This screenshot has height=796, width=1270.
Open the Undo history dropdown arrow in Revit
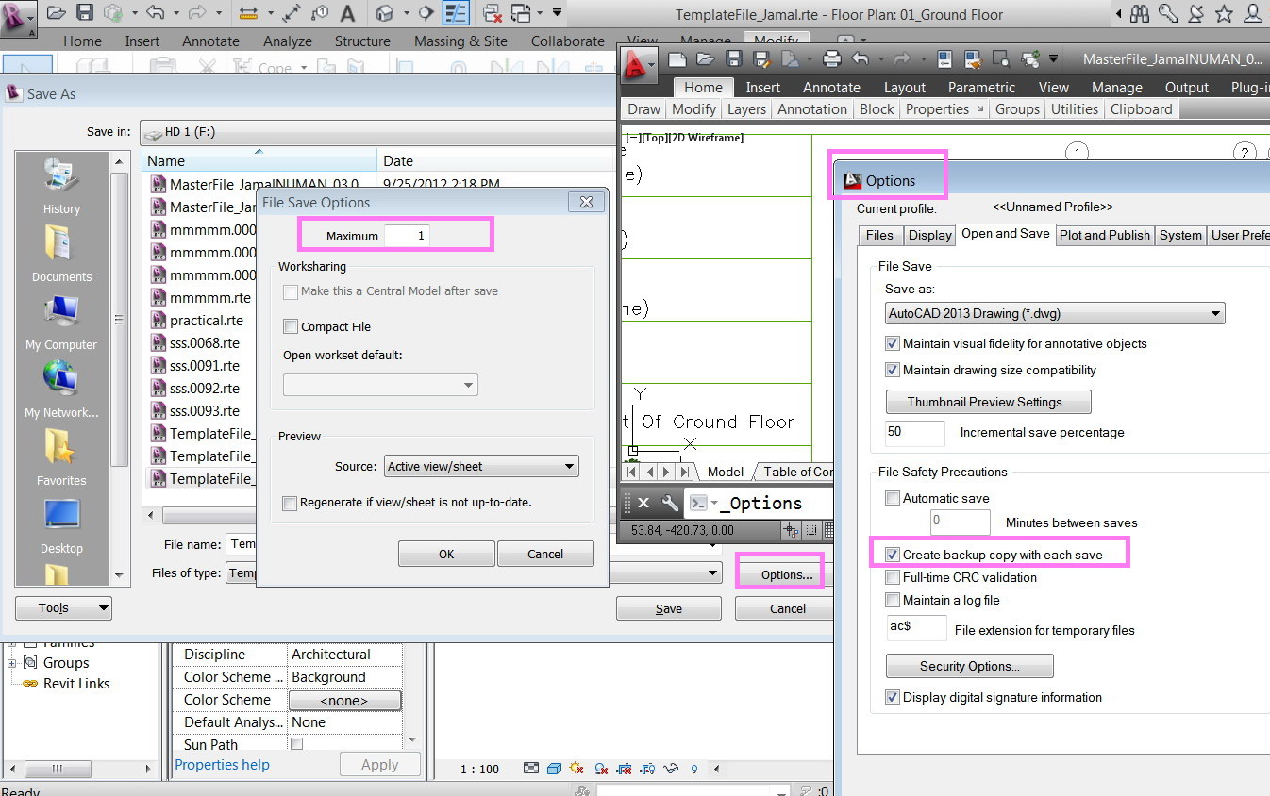click(x=175, y=13)
